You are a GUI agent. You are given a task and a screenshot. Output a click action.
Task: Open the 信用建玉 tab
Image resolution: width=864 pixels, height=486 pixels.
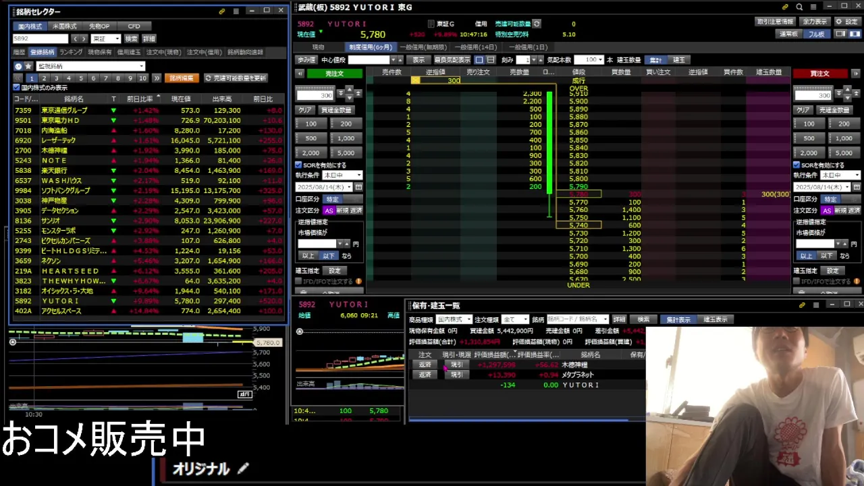pos(129,52)
